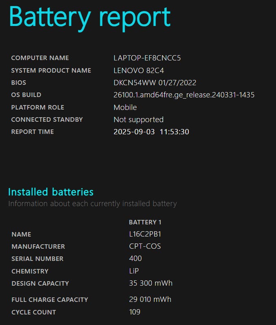
Task: Click the Installed batteries section heading
Action: pos(51,192)
